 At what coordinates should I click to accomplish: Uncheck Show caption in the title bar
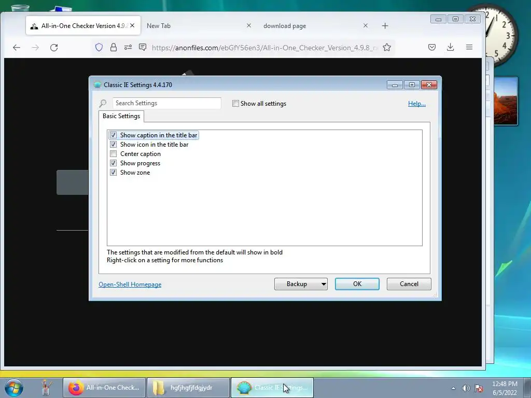point(114,135)
